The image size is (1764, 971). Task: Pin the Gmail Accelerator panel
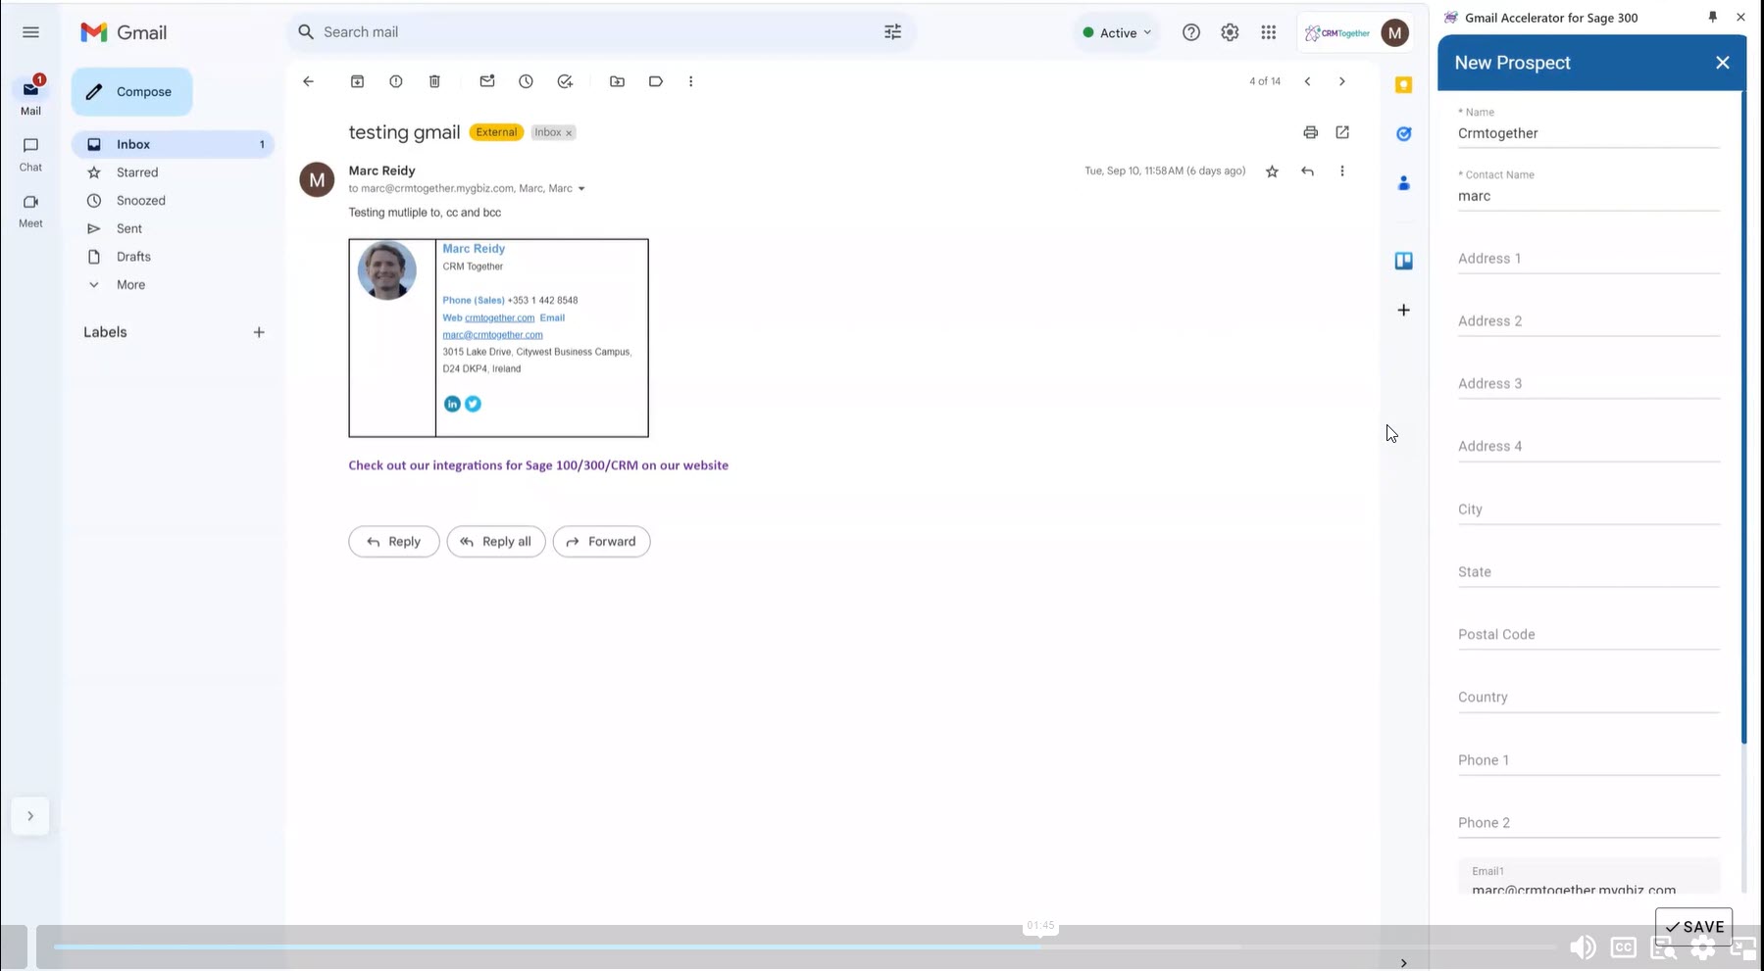point(1713,17)
